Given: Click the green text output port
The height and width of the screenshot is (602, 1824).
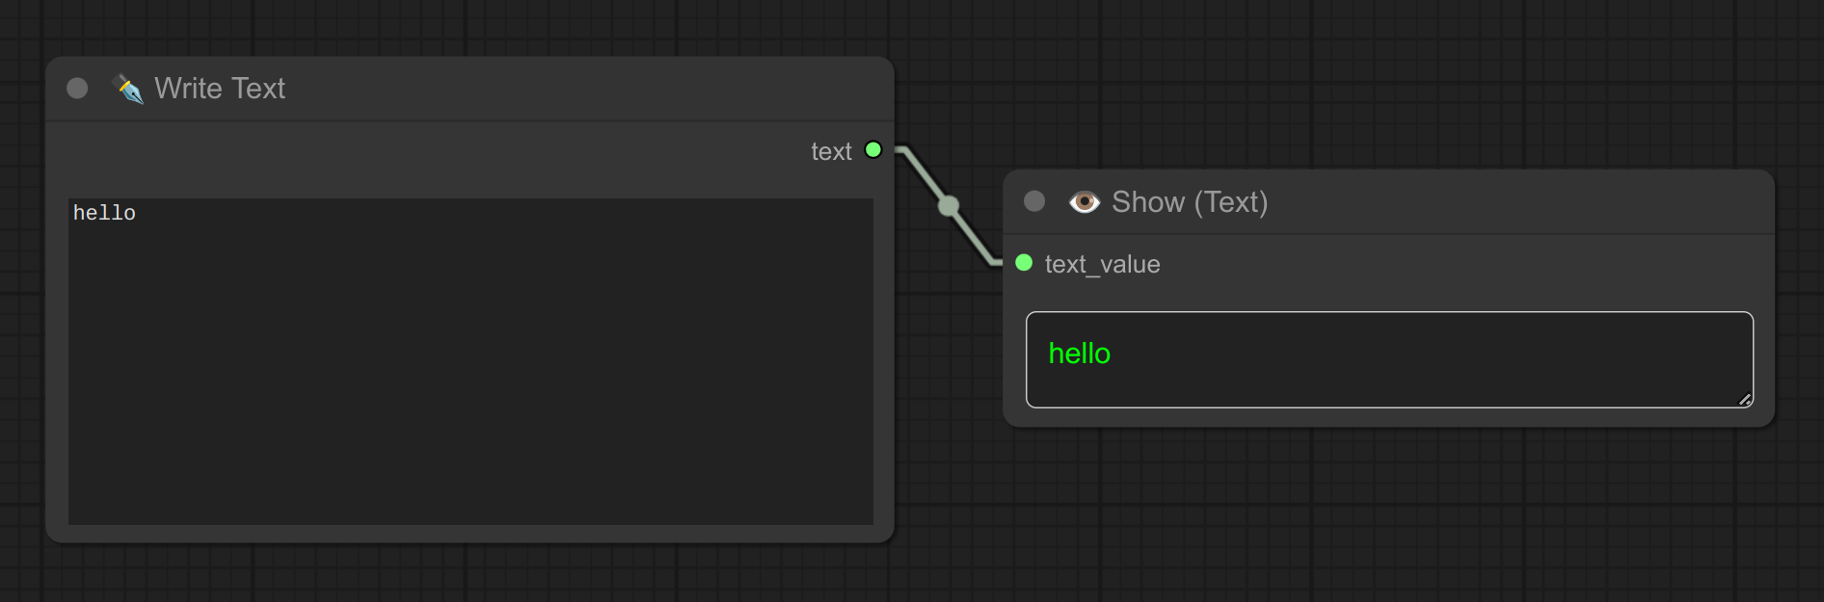Looking at the screenshot, I should [873, 149].
